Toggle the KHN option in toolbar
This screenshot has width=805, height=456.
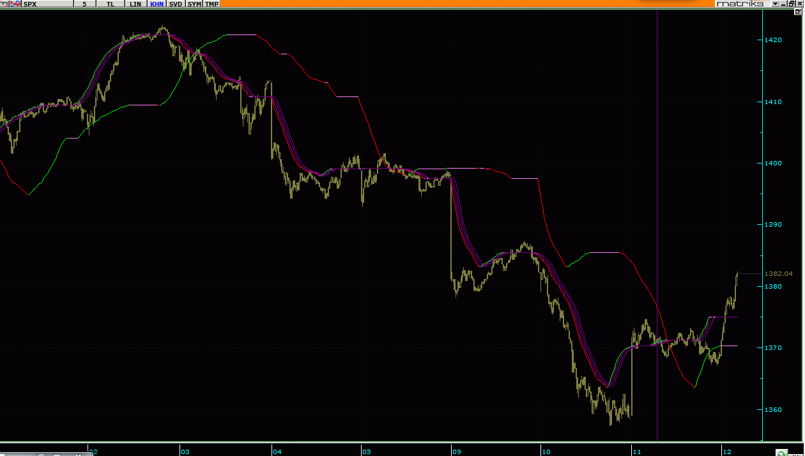157,4
